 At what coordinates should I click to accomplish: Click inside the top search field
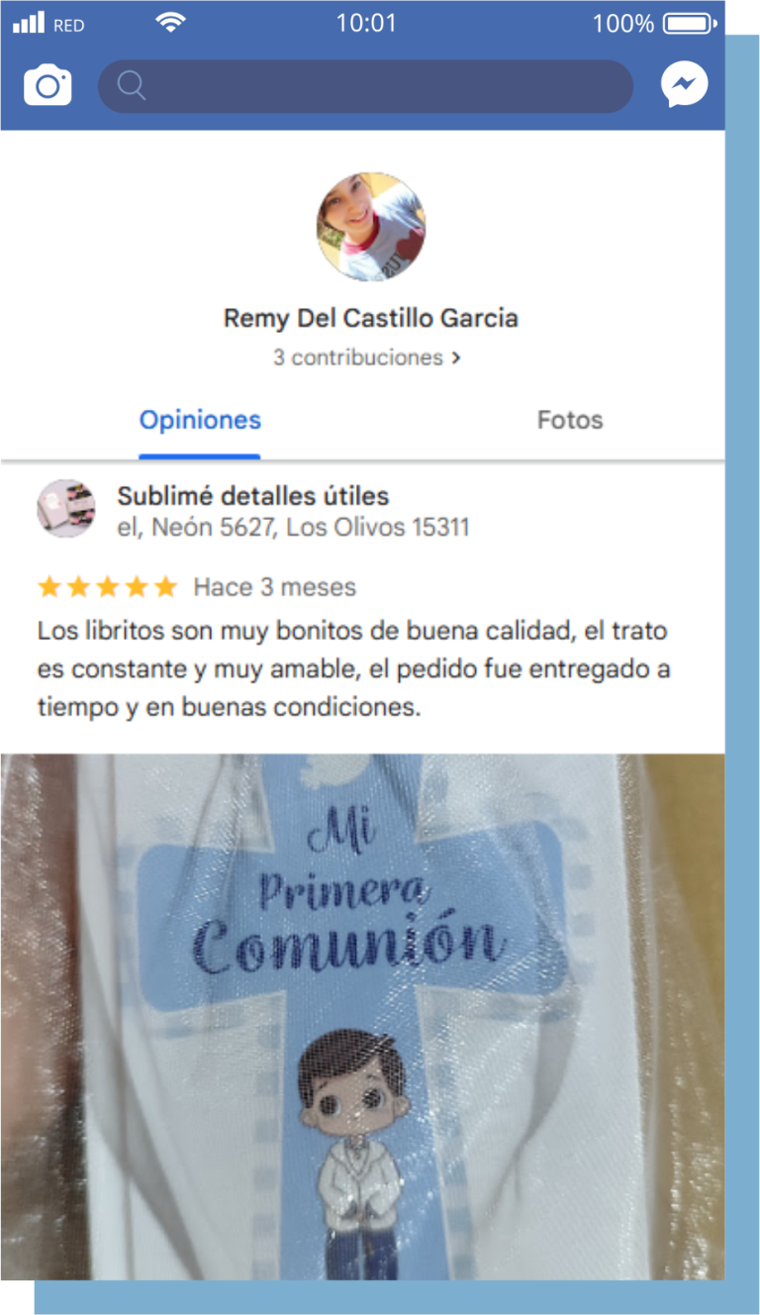365,86
